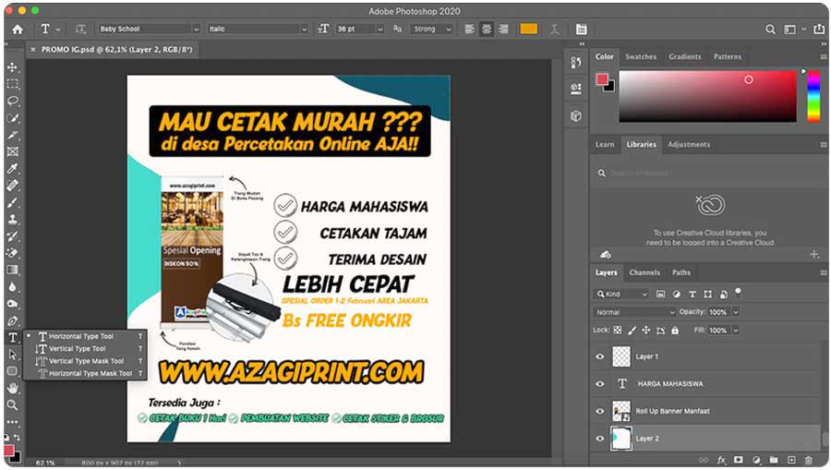Click the foreground color swatch in Color panel
The width and height of the screenshot is (831, 470).
[602, 79]
